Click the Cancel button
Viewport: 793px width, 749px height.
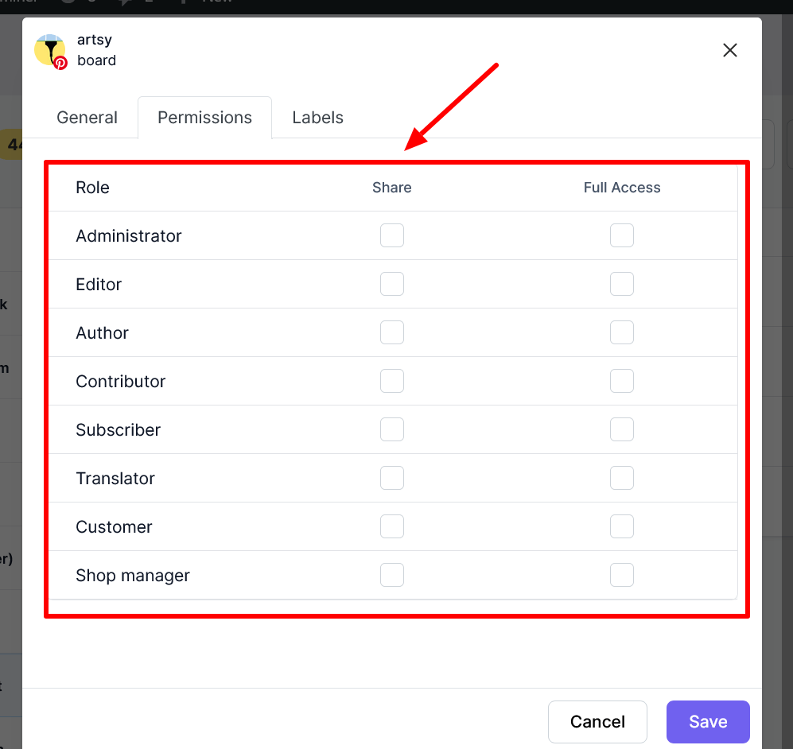tap(597, 722)
